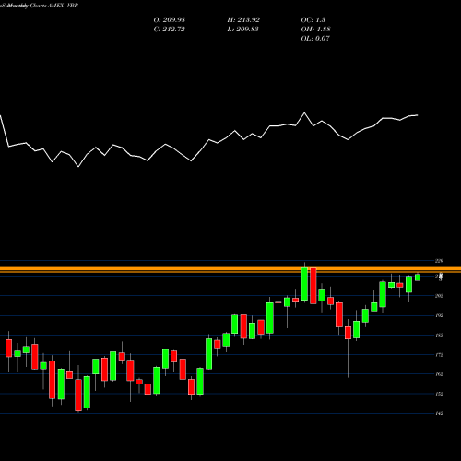The width and height of the screenshot is (461, 461).
Task: Click the orange horizontal resistance line
Action: tap(230, 269)
